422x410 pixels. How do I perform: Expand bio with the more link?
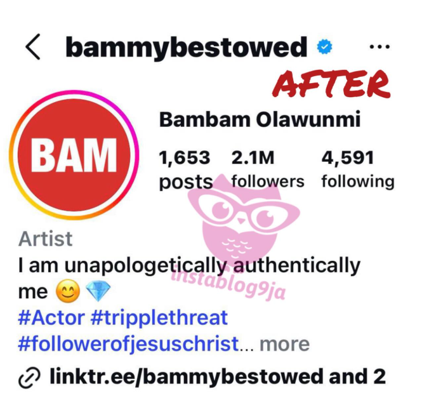click(x=284, y=344)
